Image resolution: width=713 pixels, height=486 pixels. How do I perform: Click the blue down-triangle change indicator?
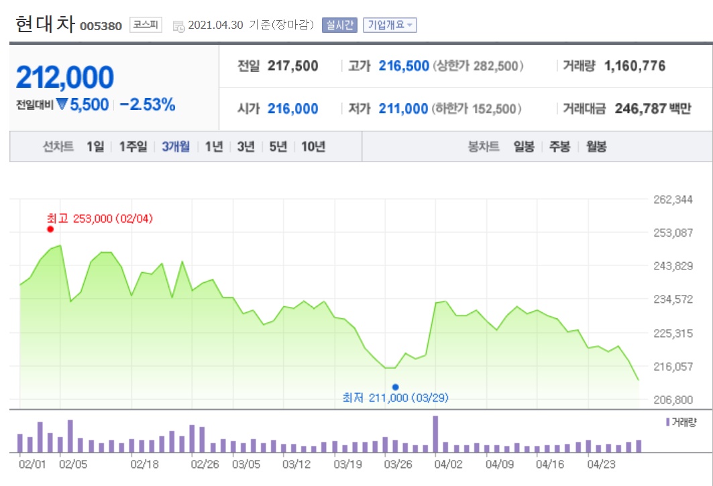(62, 104)
